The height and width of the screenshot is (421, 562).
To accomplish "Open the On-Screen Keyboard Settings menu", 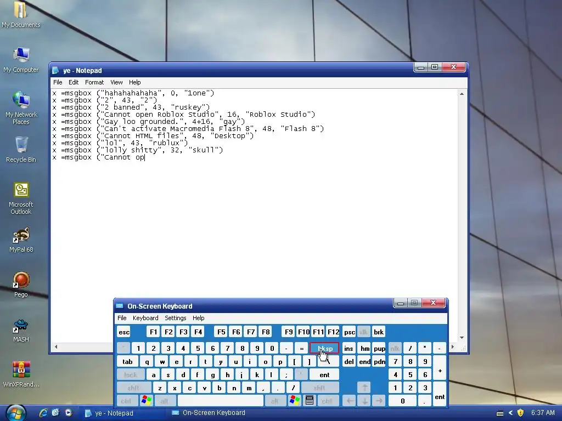I will click(175, 318).
